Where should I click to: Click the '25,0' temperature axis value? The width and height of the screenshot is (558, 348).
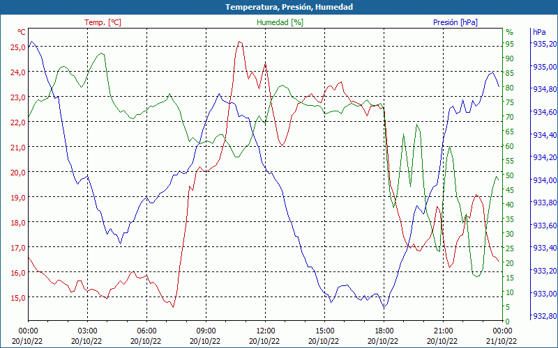click(x=18, y=47)
